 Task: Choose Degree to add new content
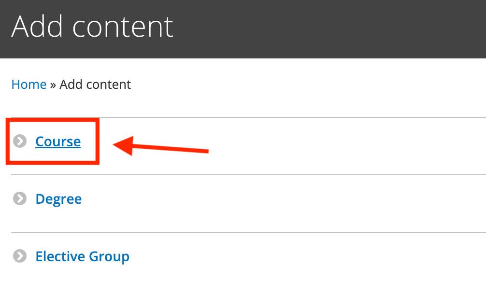58,199
